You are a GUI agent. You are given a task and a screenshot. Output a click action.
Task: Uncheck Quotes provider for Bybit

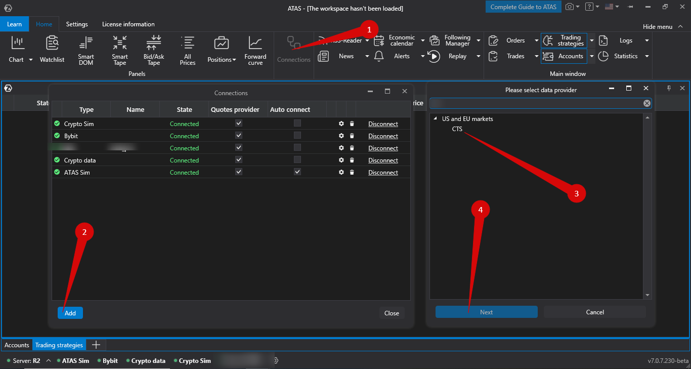click(239, 135)
